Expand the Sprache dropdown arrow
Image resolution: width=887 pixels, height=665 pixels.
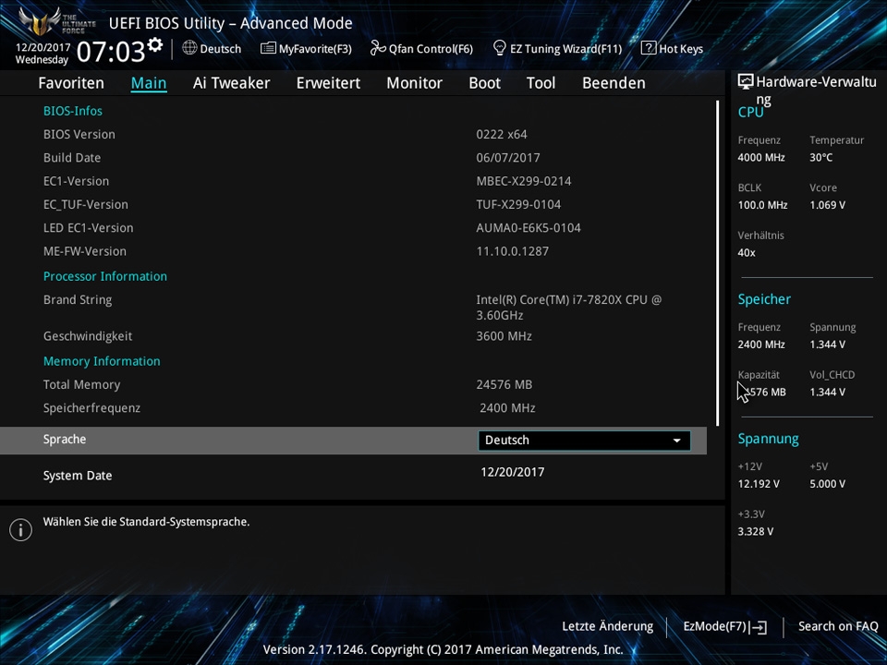tap(676, 441)
